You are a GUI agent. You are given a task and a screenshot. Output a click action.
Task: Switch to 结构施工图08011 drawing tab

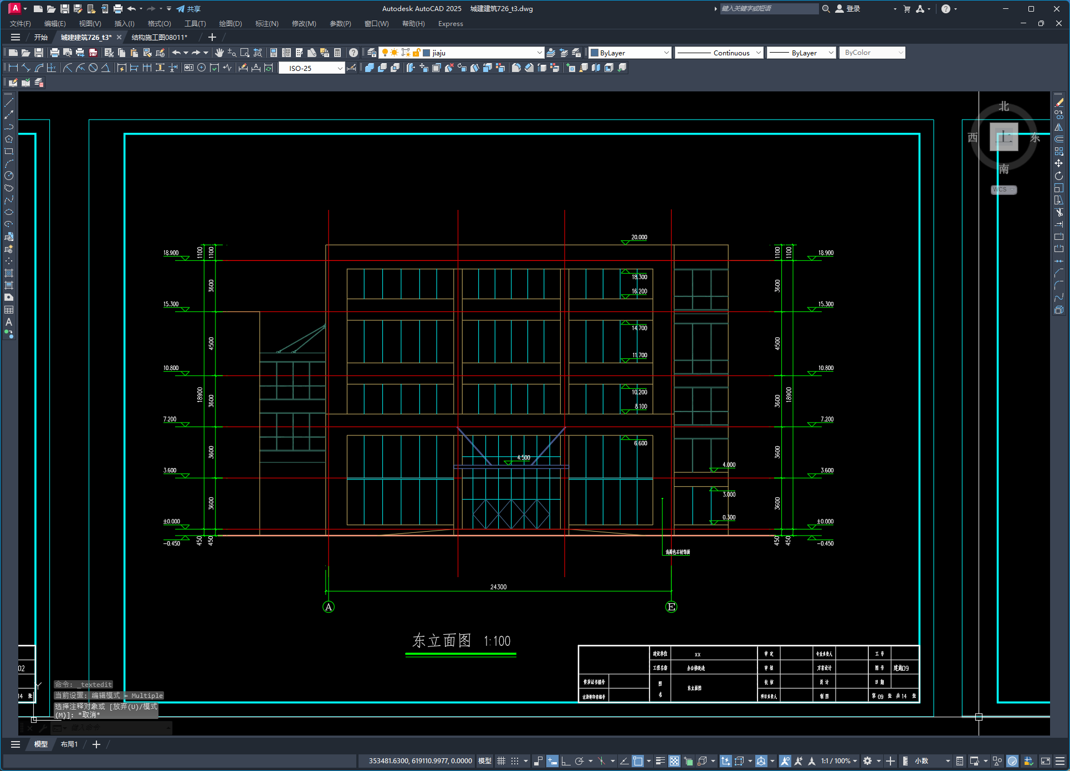[x=159, y=37]
